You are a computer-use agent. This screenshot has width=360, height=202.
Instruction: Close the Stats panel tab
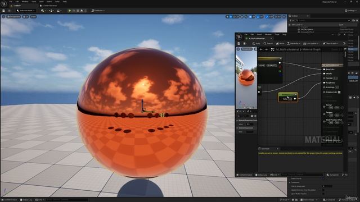pyautogui.click(x=277, y=149)
